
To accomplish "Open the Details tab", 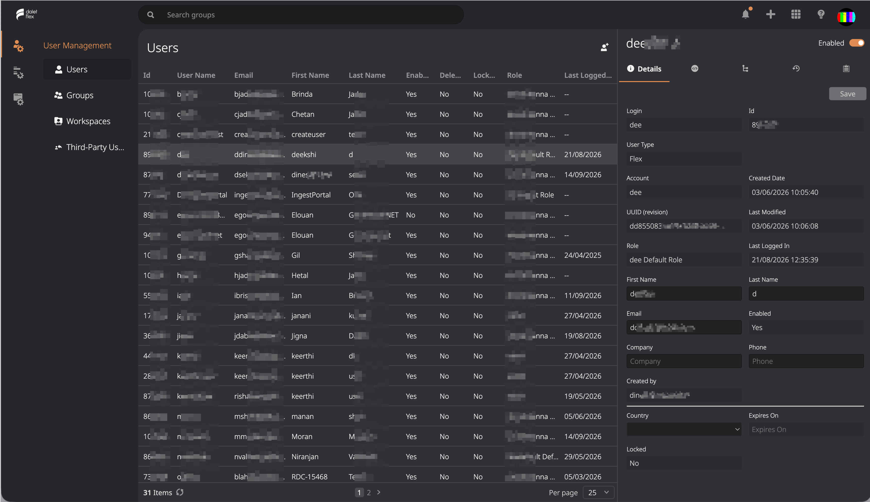I will click(644, 69).
